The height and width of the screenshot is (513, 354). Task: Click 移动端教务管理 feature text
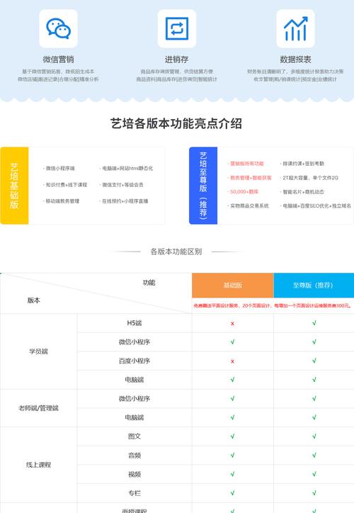coord(62,201)
